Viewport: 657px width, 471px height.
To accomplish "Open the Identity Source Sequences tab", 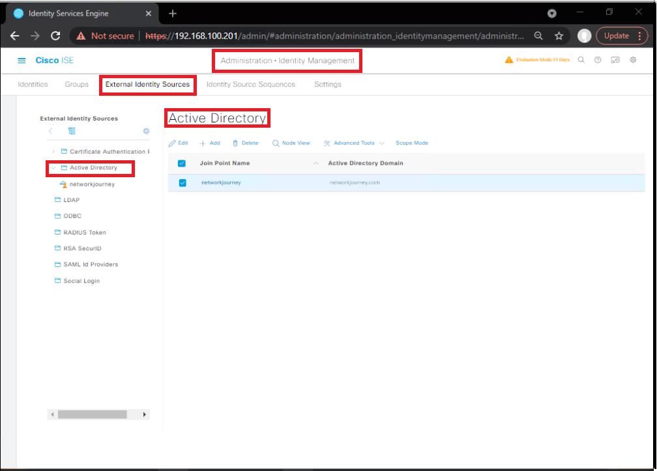I will click(x=250, y=85).
